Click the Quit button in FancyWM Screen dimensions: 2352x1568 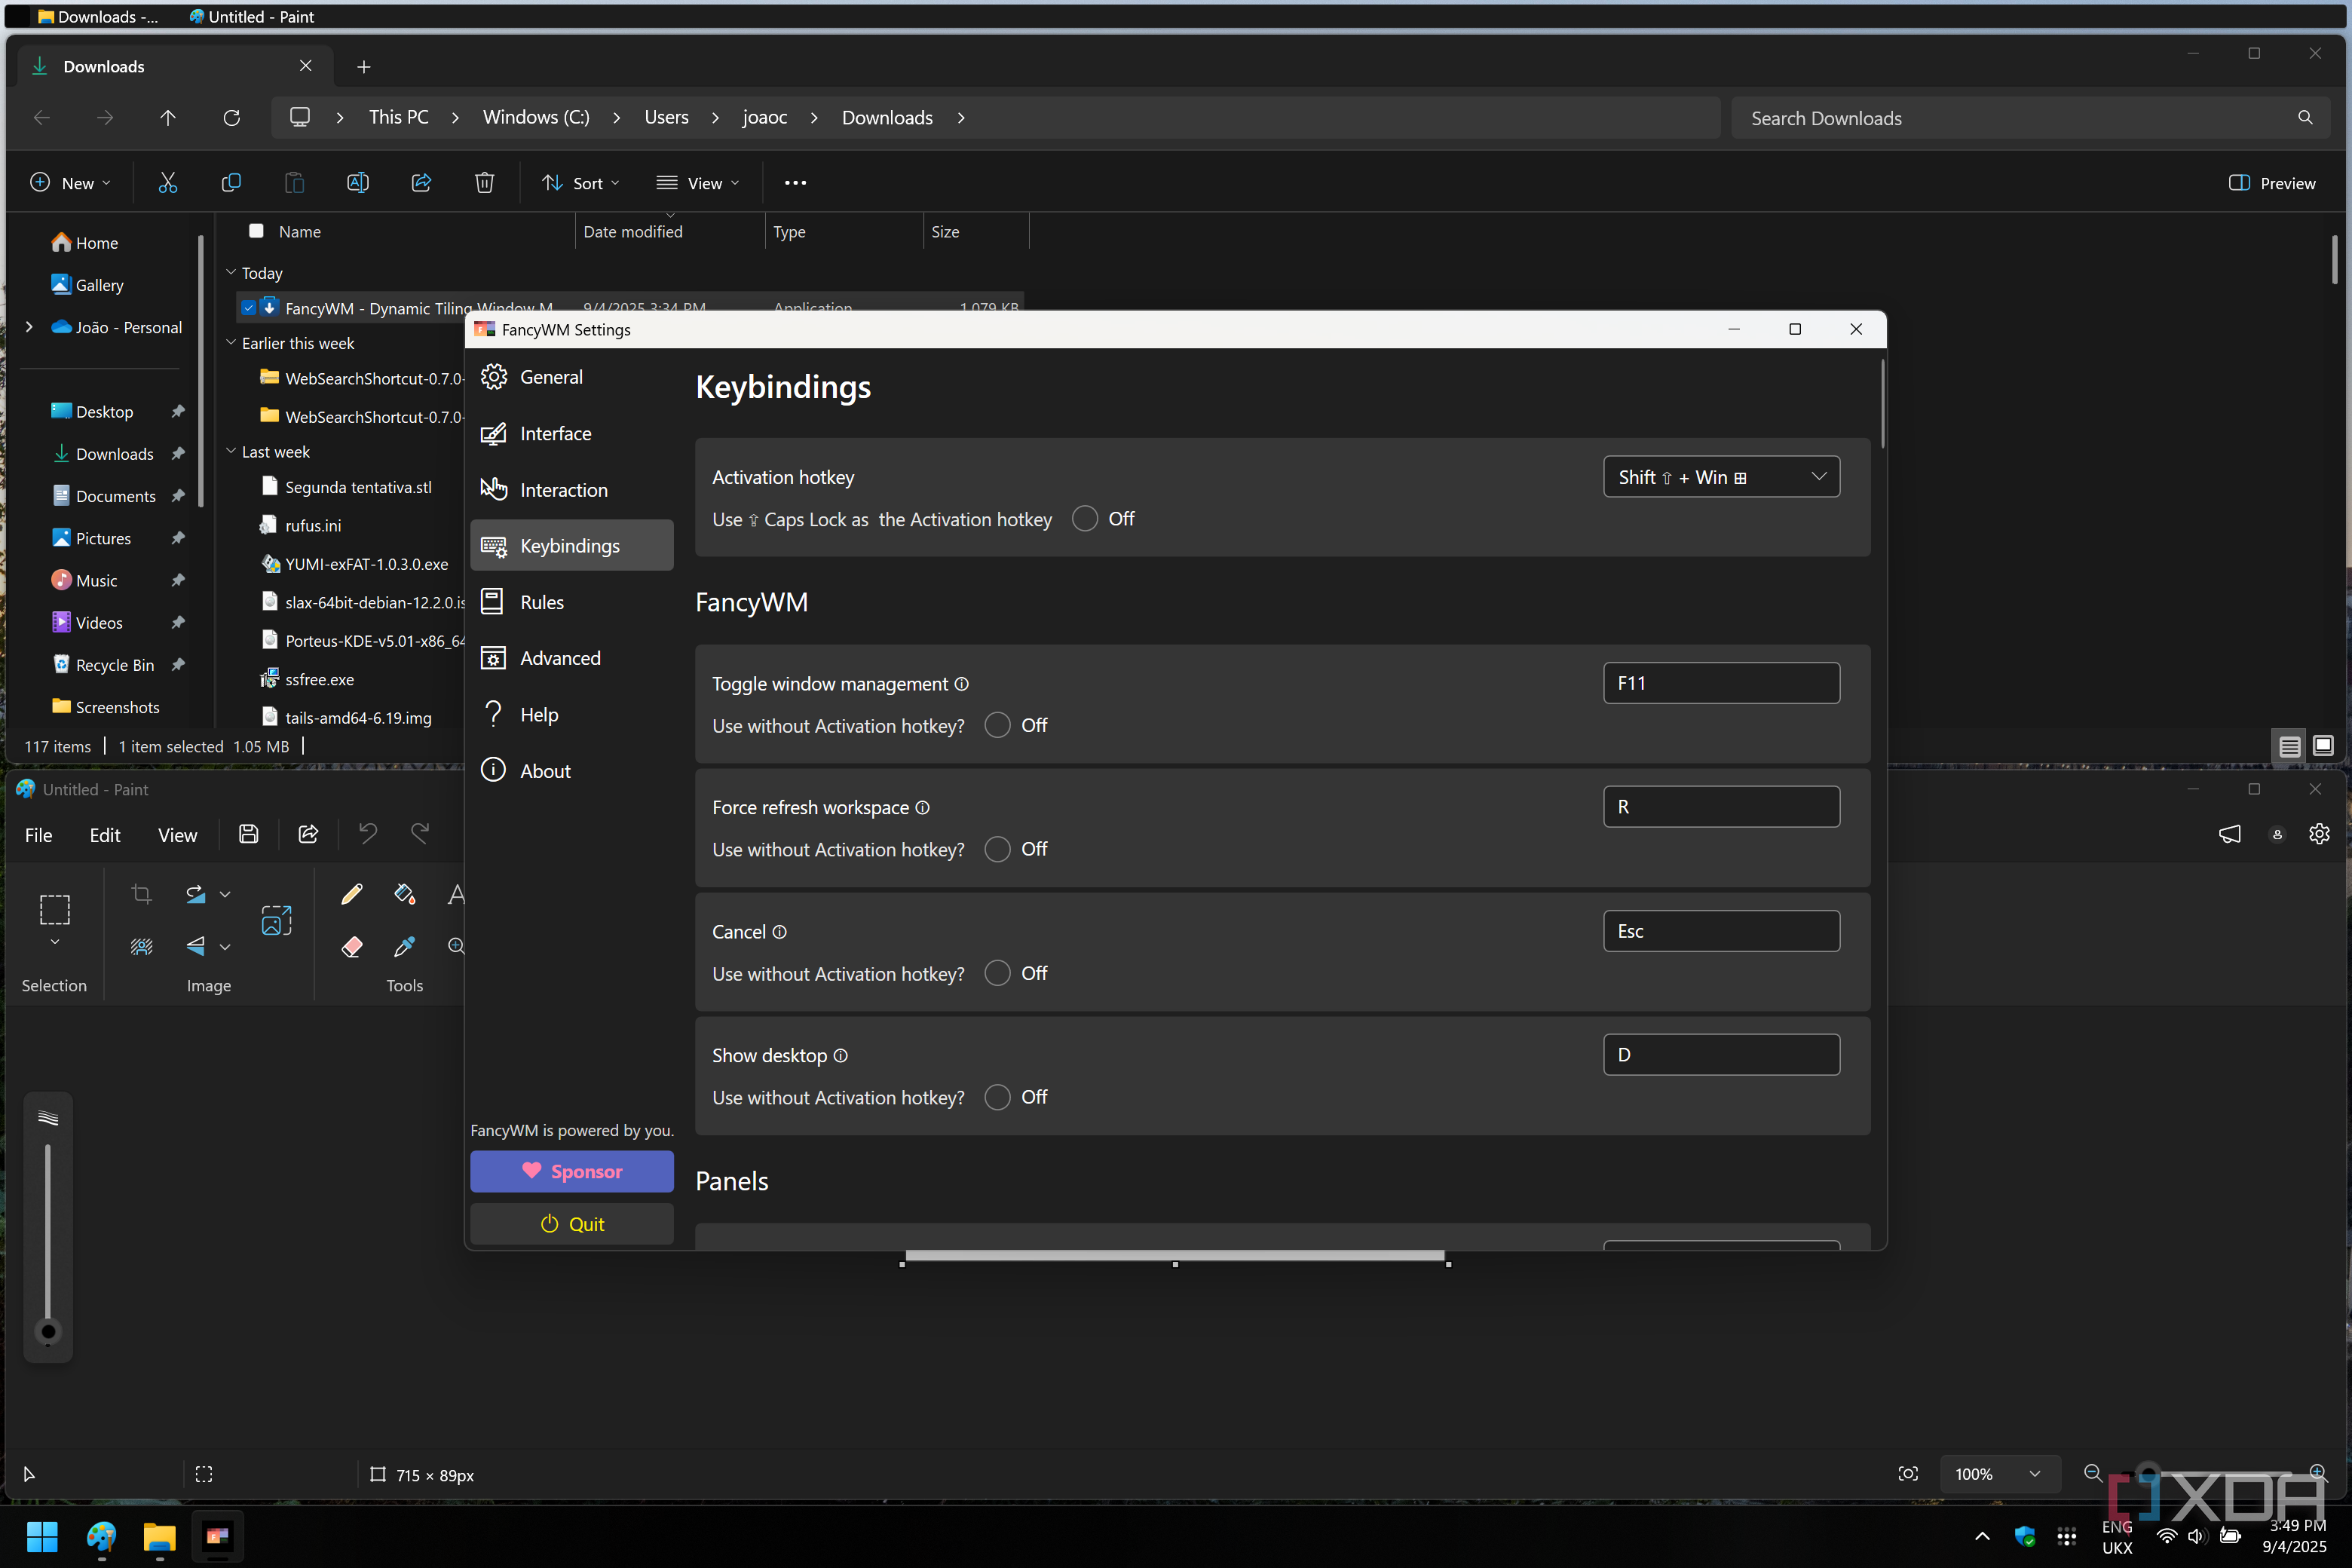(x=572, y=1224)
